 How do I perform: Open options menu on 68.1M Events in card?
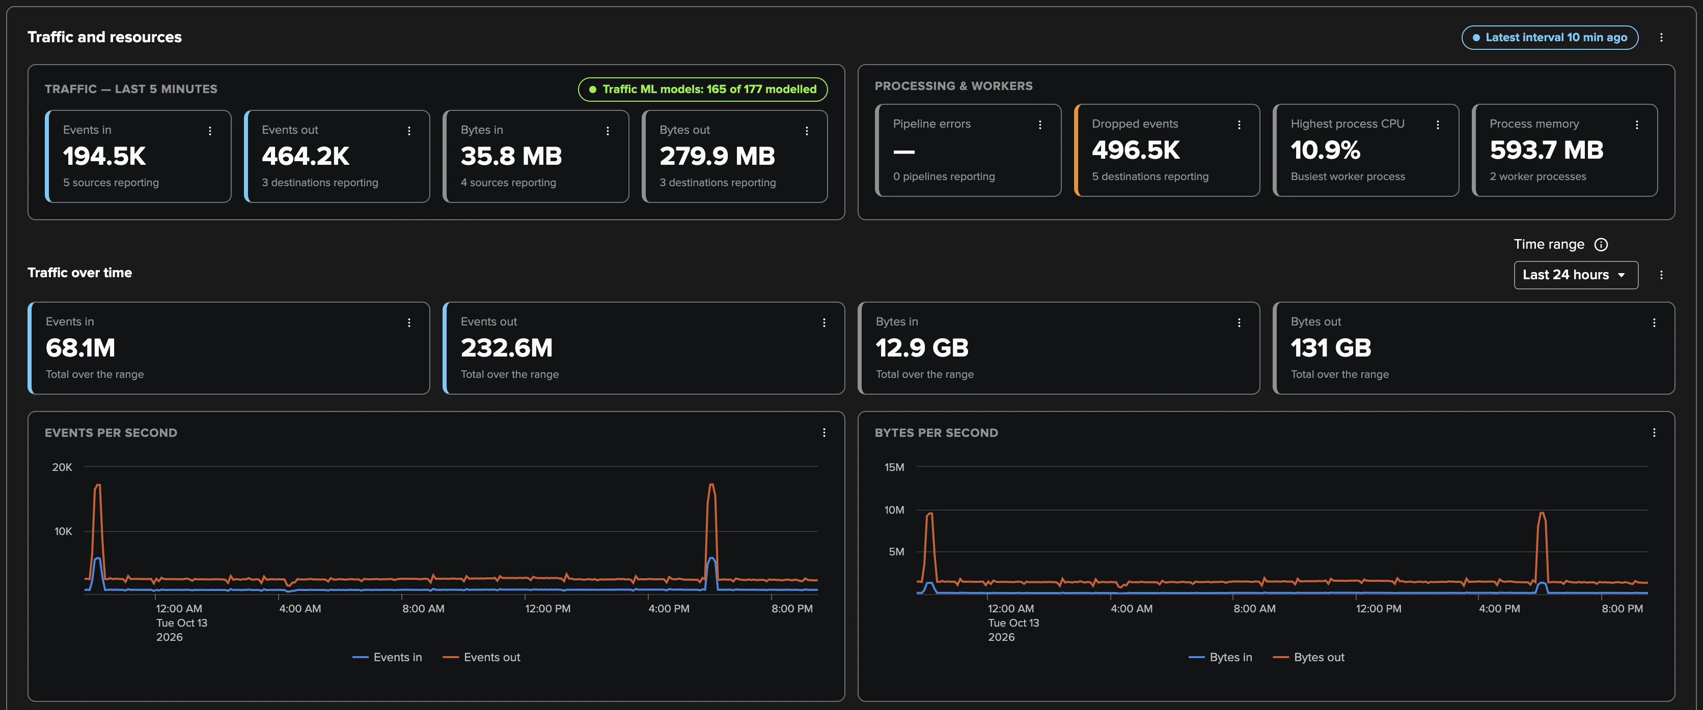pos(409,322)
